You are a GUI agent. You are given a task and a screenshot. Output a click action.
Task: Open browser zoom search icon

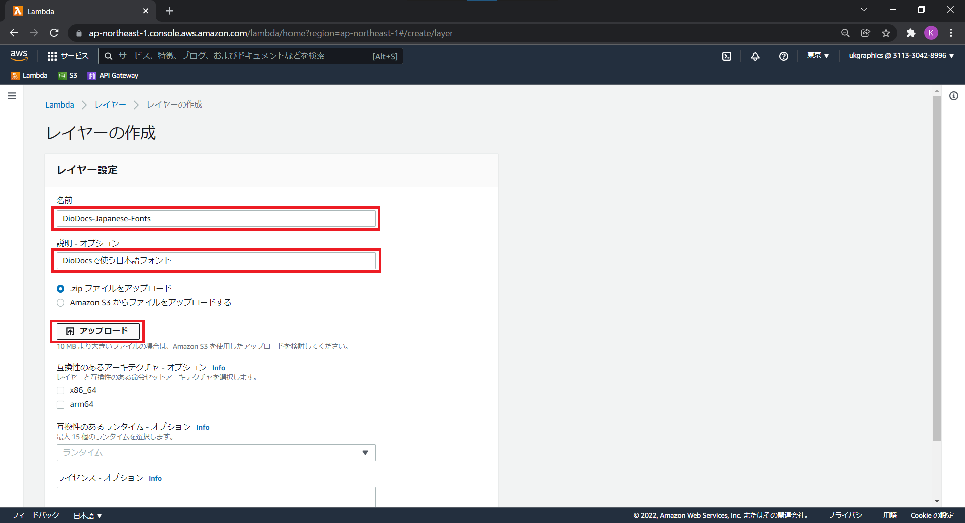[845, 33]
